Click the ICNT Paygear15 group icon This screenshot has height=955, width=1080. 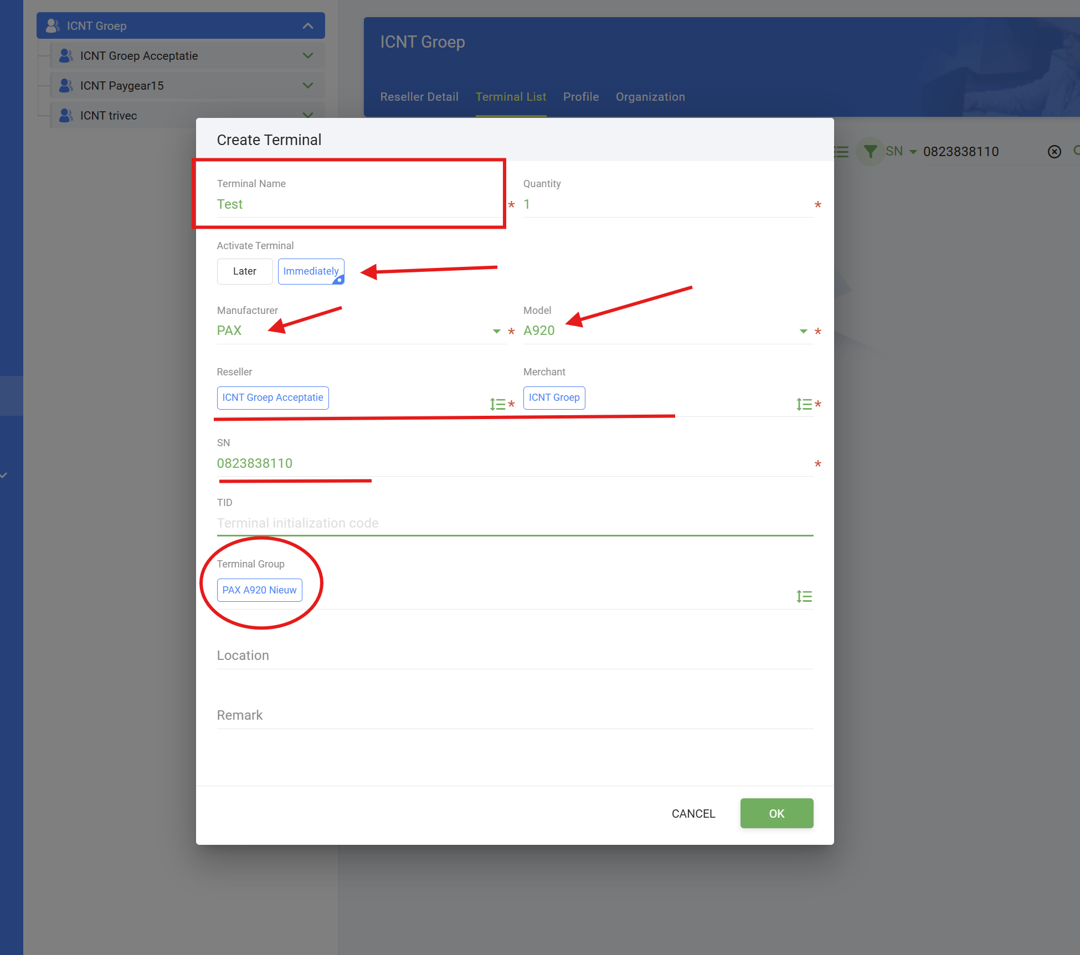[x=66, y=85]
